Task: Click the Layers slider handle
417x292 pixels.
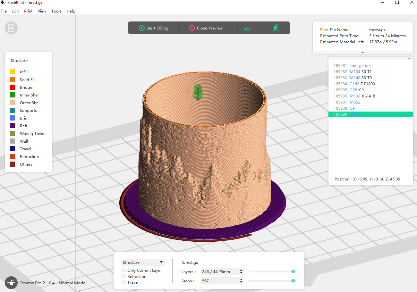Action: point(293,271)
